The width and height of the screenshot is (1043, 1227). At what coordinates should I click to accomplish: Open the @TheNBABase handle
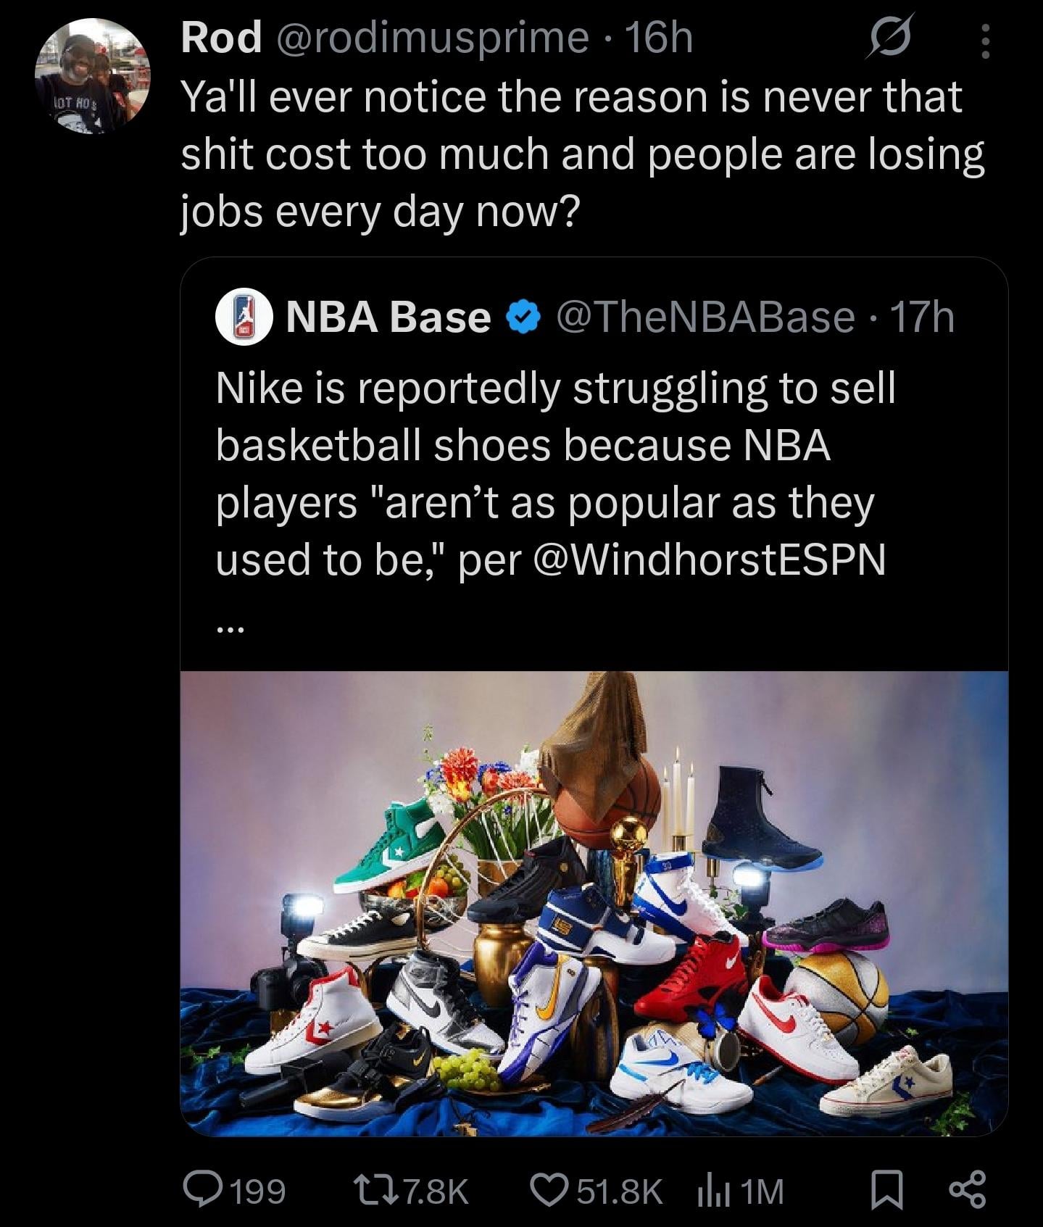click(705, 317)
